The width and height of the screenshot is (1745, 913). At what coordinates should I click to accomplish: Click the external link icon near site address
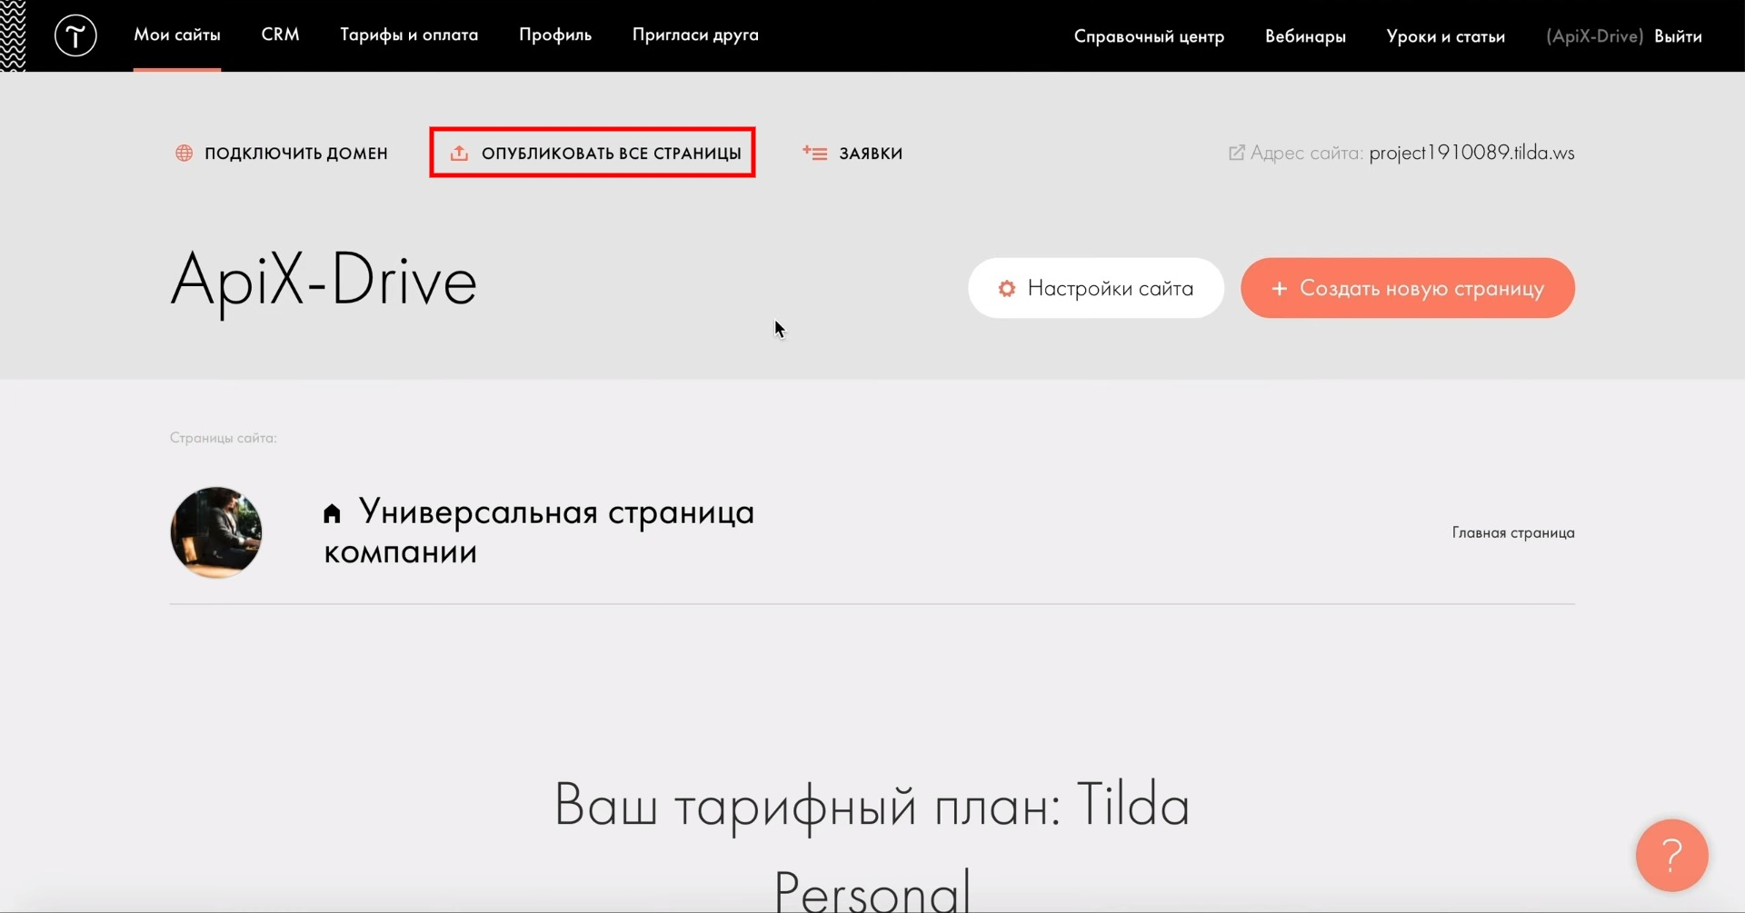point(1237,153)
